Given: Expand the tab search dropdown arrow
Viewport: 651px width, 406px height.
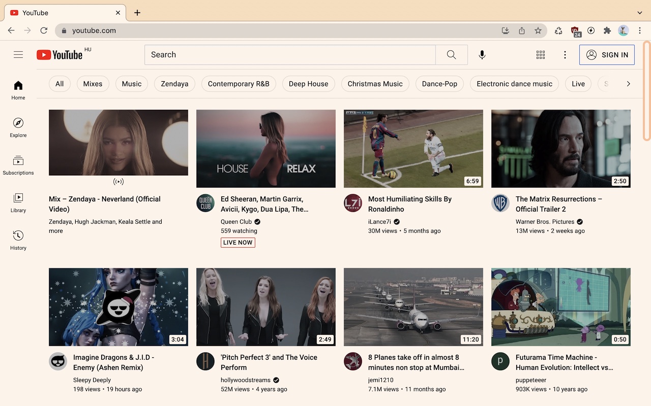Looking at the screenshot, I should tap(640, 13).
